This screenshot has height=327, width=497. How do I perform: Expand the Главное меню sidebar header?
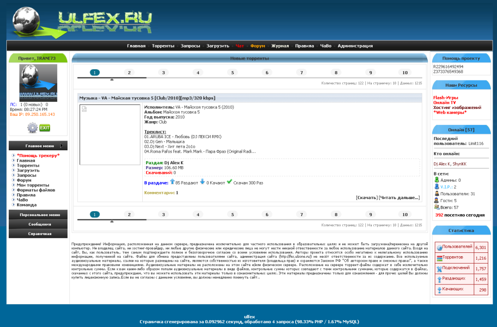tap(38, 146)
